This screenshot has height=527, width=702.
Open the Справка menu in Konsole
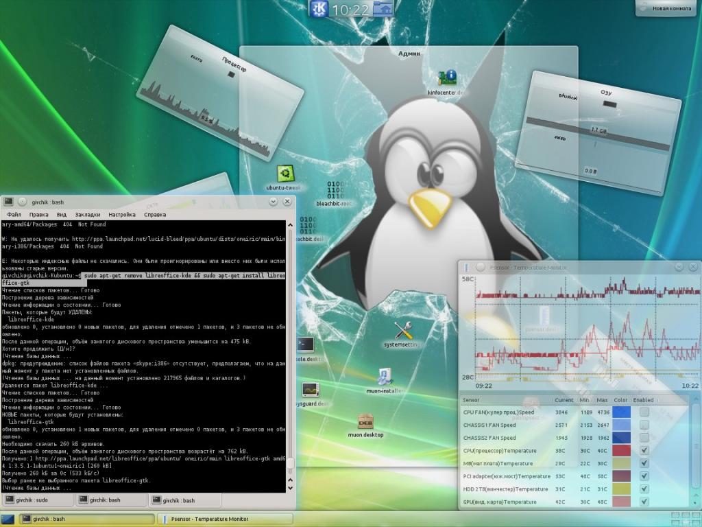click(155, 215)
